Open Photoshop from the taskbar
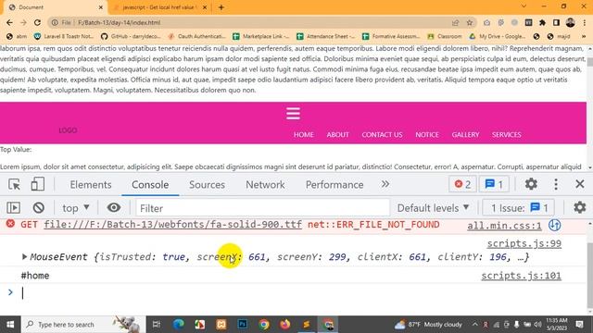 coord(243,325)
